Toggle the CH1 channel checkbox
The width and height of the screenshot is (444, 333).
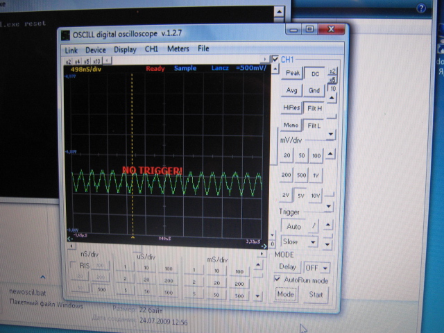pyautogui.click(x=275, y=60)
